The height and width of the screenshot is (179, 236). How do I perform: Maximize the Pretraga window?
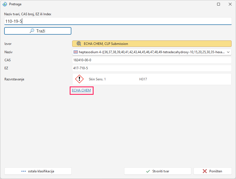tap(219, 4)
